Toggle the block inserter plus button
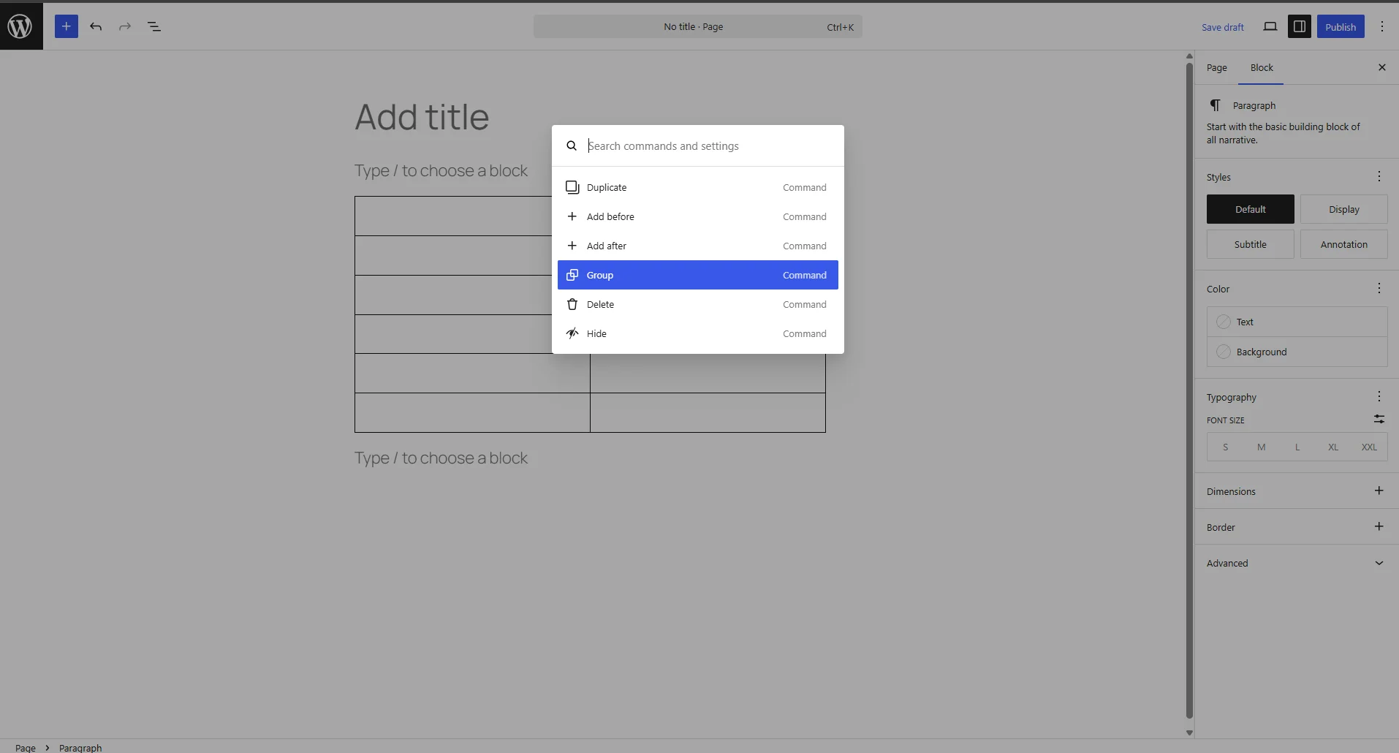 67,26
